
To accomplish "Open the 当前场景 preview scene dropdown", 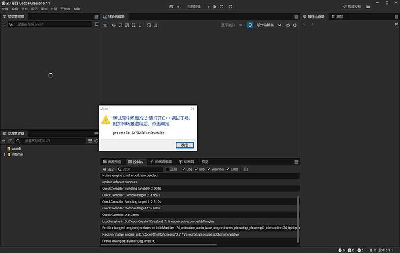I will click(x=198, y=6).
